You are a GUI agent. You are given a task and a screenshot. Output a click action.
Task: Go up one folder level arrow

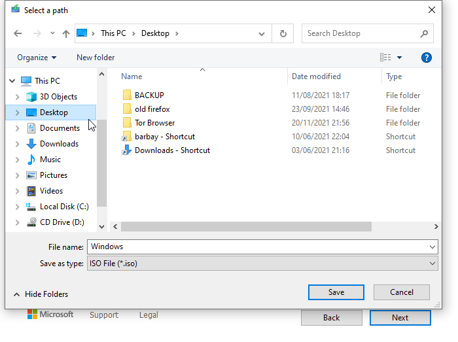coord(66,34)
